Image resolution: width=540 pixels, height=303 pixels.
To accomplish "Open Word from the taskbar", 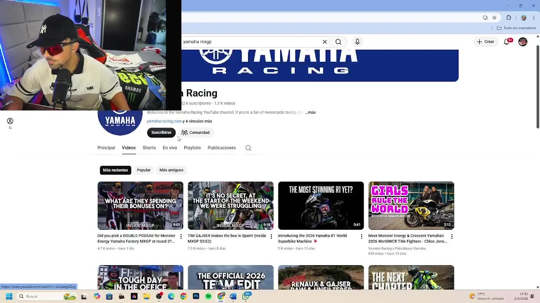I will pos(233,296).
